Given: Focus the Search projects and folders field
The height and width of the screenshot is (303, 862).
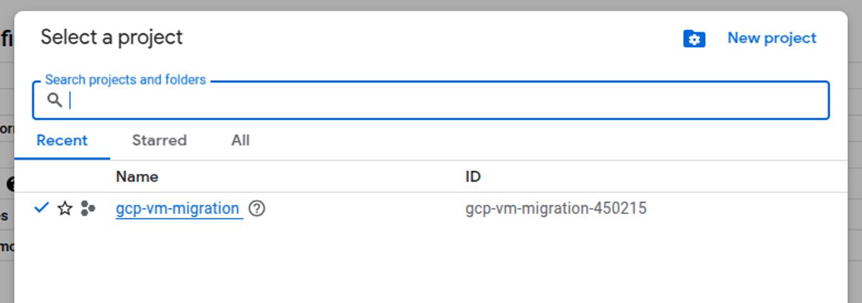Looking at the screenshot, I should tap(431, 100).
